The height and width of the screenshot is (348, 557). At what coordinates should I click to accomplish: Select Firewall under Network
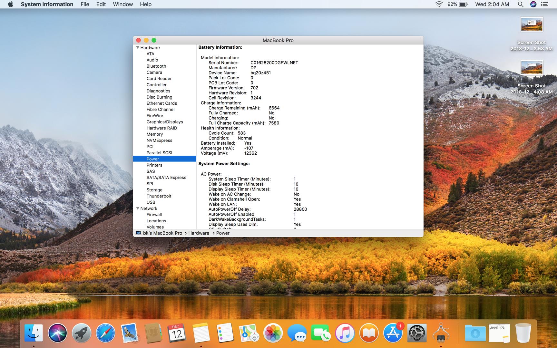(154, 215)
